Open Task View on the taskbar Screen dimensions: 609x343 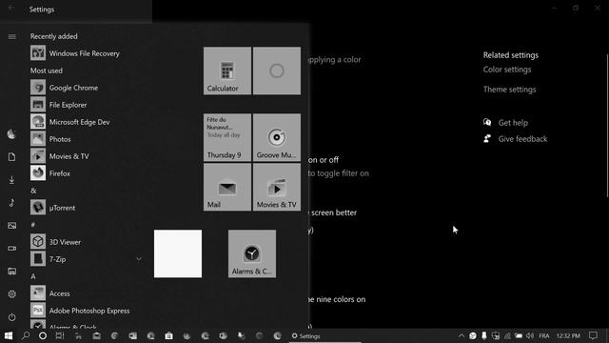pos(60,335)
